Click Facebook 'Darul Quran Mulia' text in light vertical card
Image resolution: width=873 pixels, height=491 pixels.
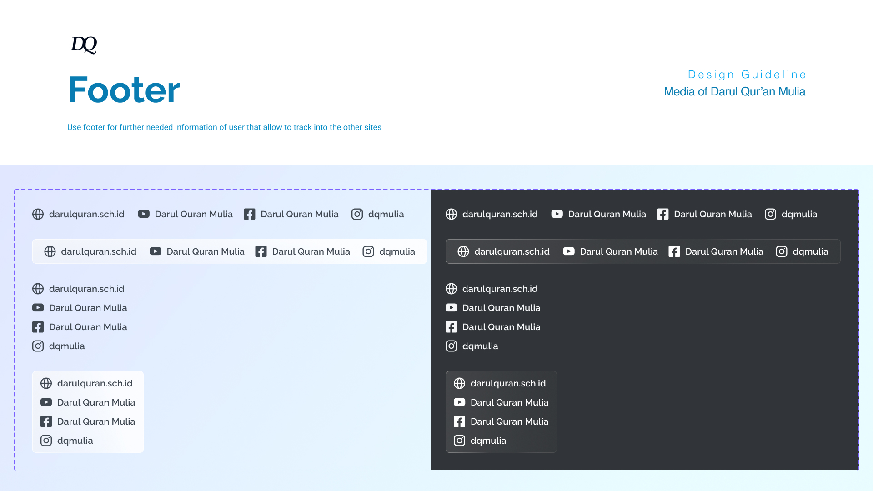[x=96, y=421]
